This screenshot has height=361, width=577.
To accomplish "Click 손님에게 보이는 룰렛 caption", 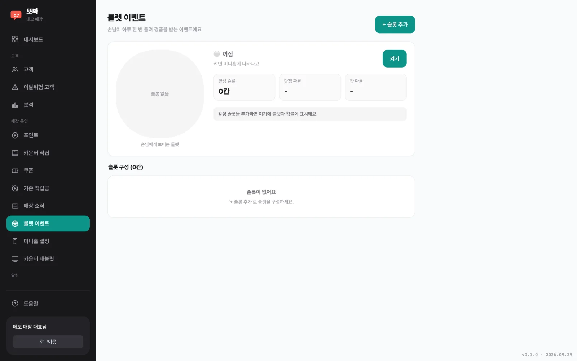I will [x=160, y=144].
